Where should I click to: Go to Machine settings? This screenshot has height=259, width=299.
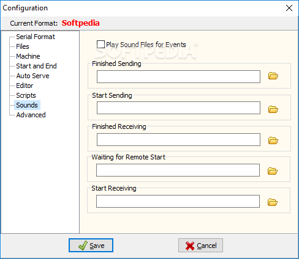[x=28, y=56]
